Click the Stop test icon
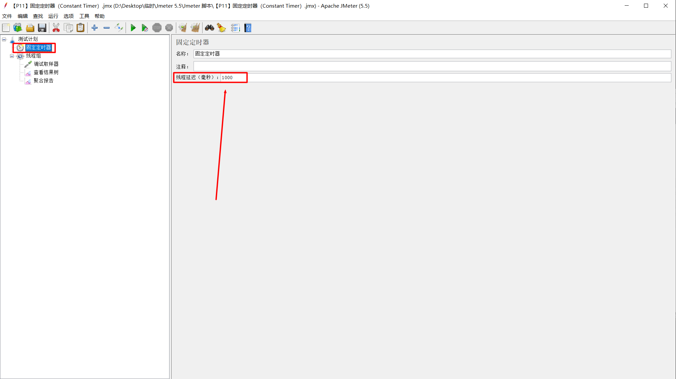 (157, 28)
